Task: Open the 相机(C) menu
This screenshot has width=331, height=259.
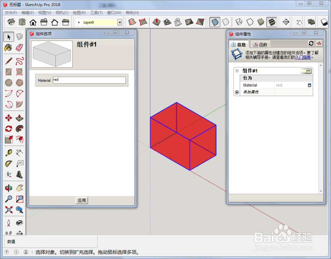Action: pyautogui.click(x=62, y=13)
